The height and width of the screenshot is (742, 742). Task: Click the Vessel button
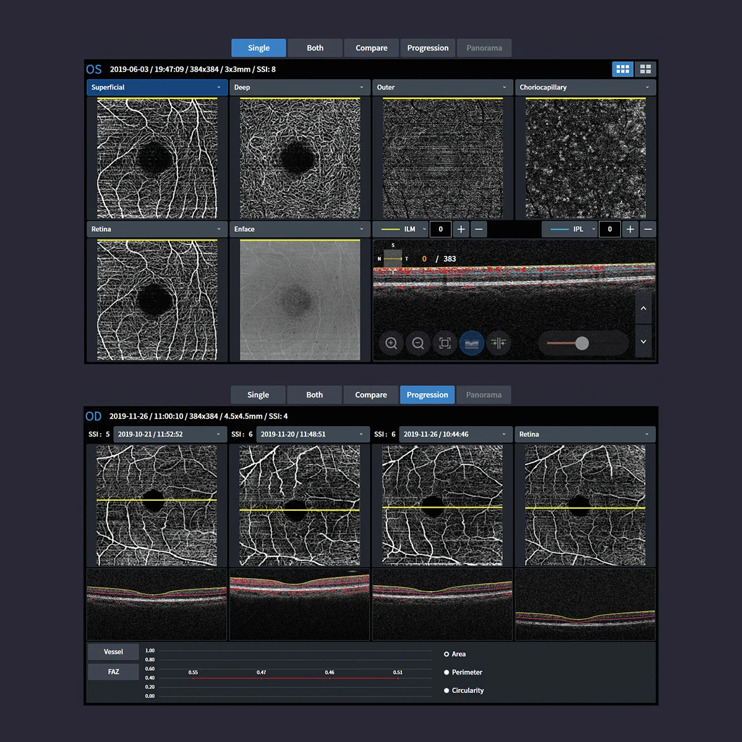(x=113, y=652)
